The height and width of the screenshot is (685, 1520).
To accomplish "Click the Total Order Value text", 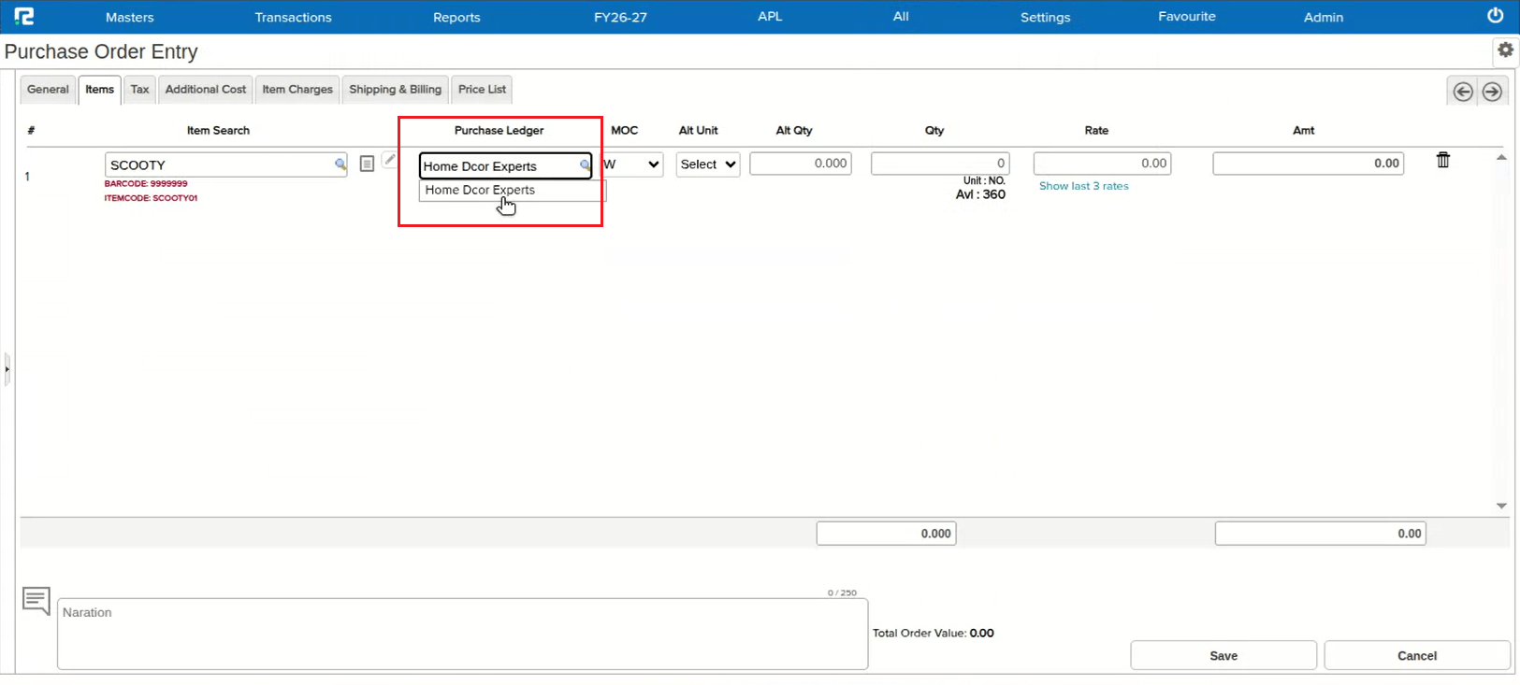I will (934, 633).
